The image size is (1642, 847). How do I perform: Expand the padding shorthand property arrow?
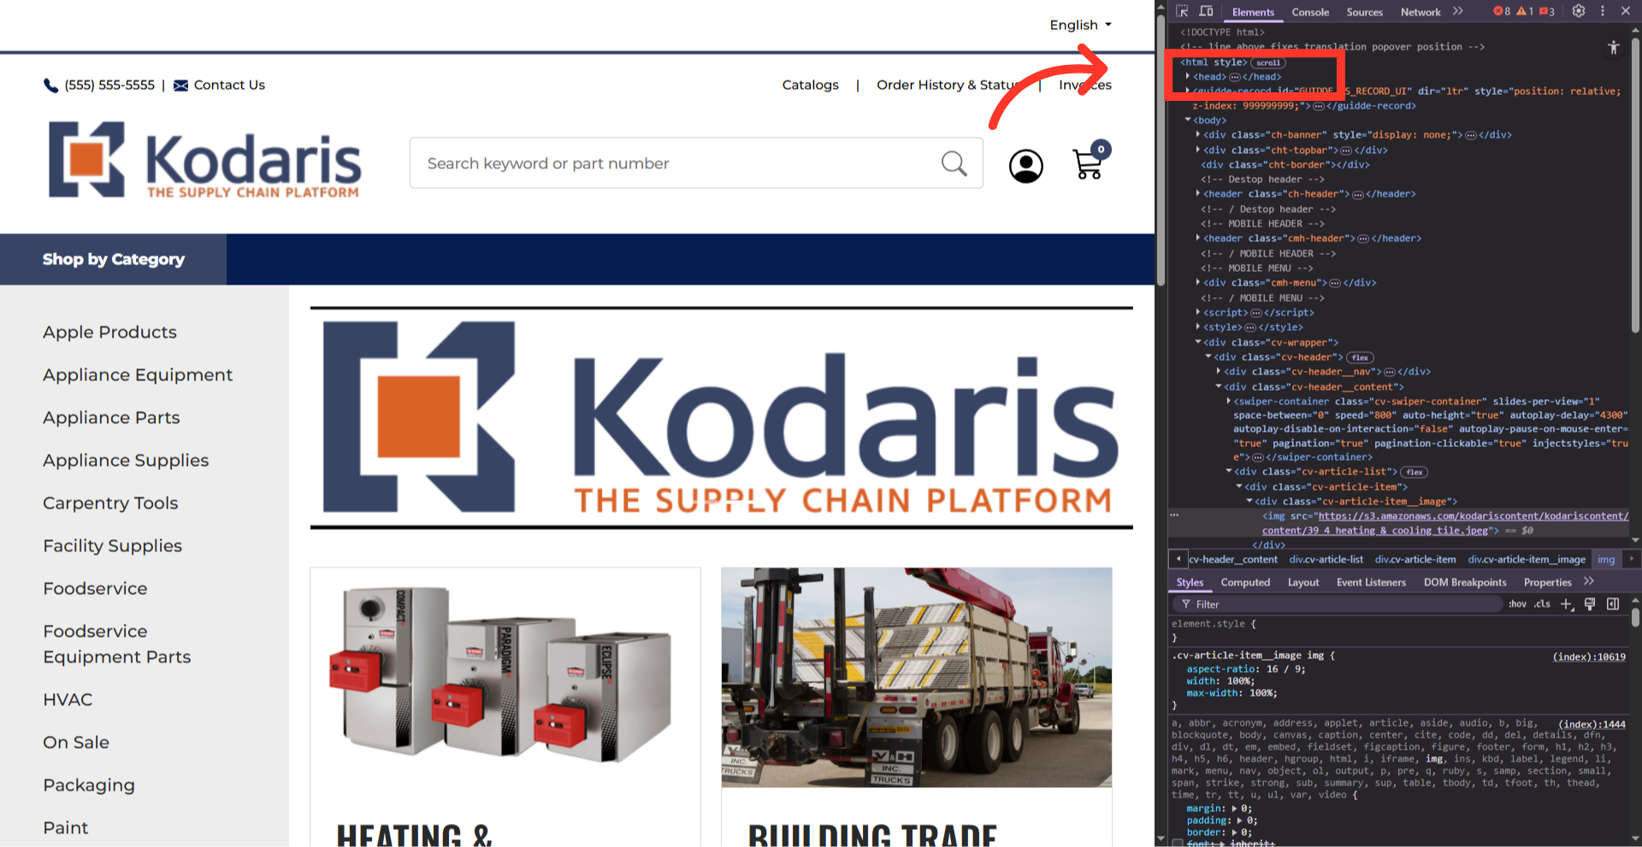(x=1240, y=821)
